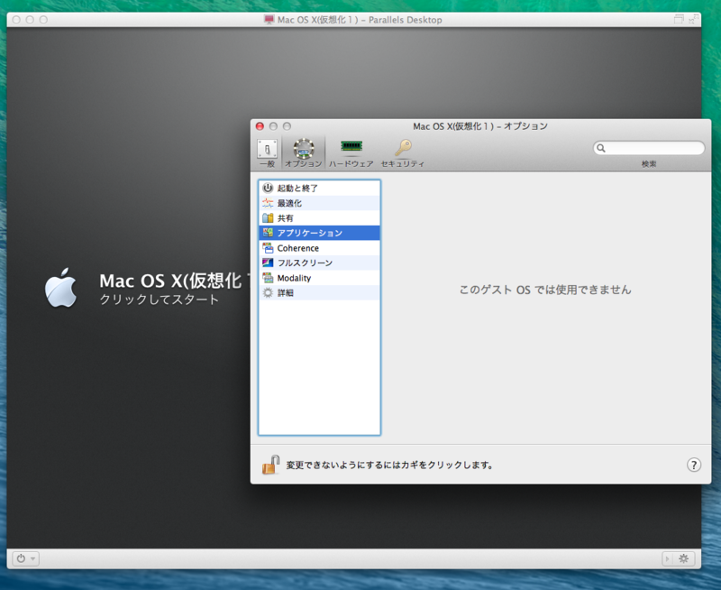The width and height of the screenshot is (721, 590).
Task: Click the lock icon to prevent changes
Action: coord(271,465)
